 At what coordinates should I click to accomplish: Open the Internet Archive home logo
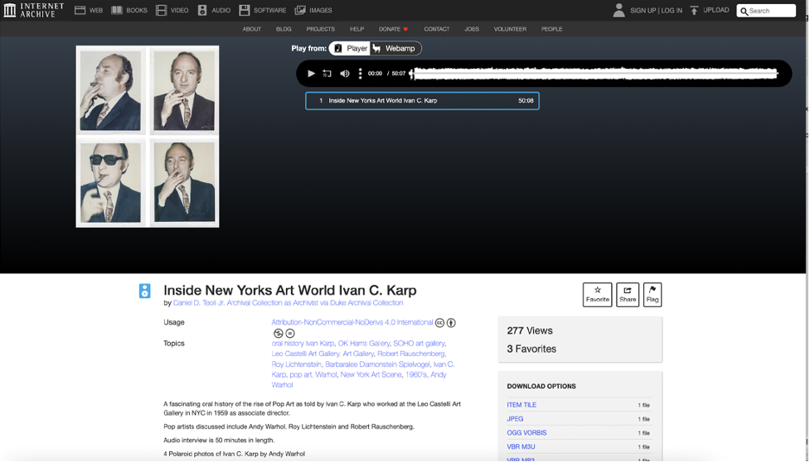pyautogui.click(x=34, y=10)
